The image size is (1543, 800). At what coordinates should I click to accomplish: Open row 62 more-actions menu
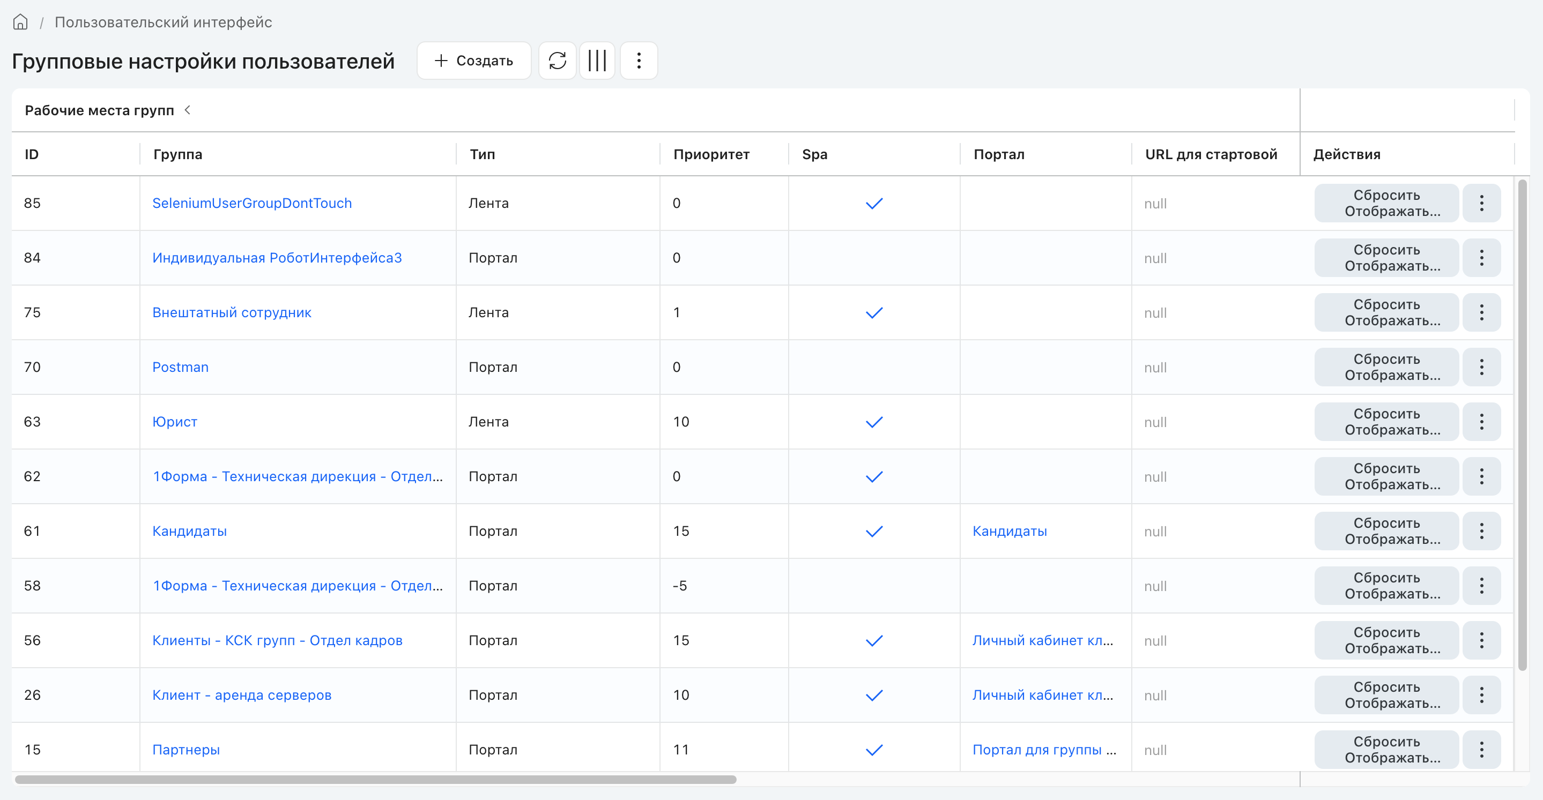tap(1481, 476)
